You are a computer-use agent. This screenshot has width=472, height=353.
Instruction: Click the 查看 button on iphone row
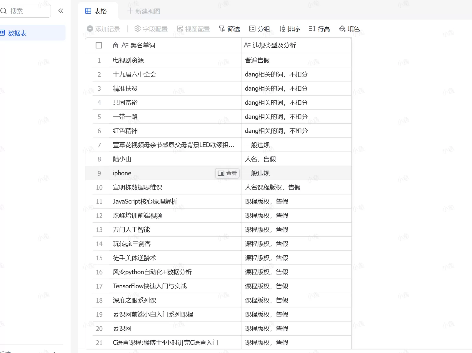(227, 173)
